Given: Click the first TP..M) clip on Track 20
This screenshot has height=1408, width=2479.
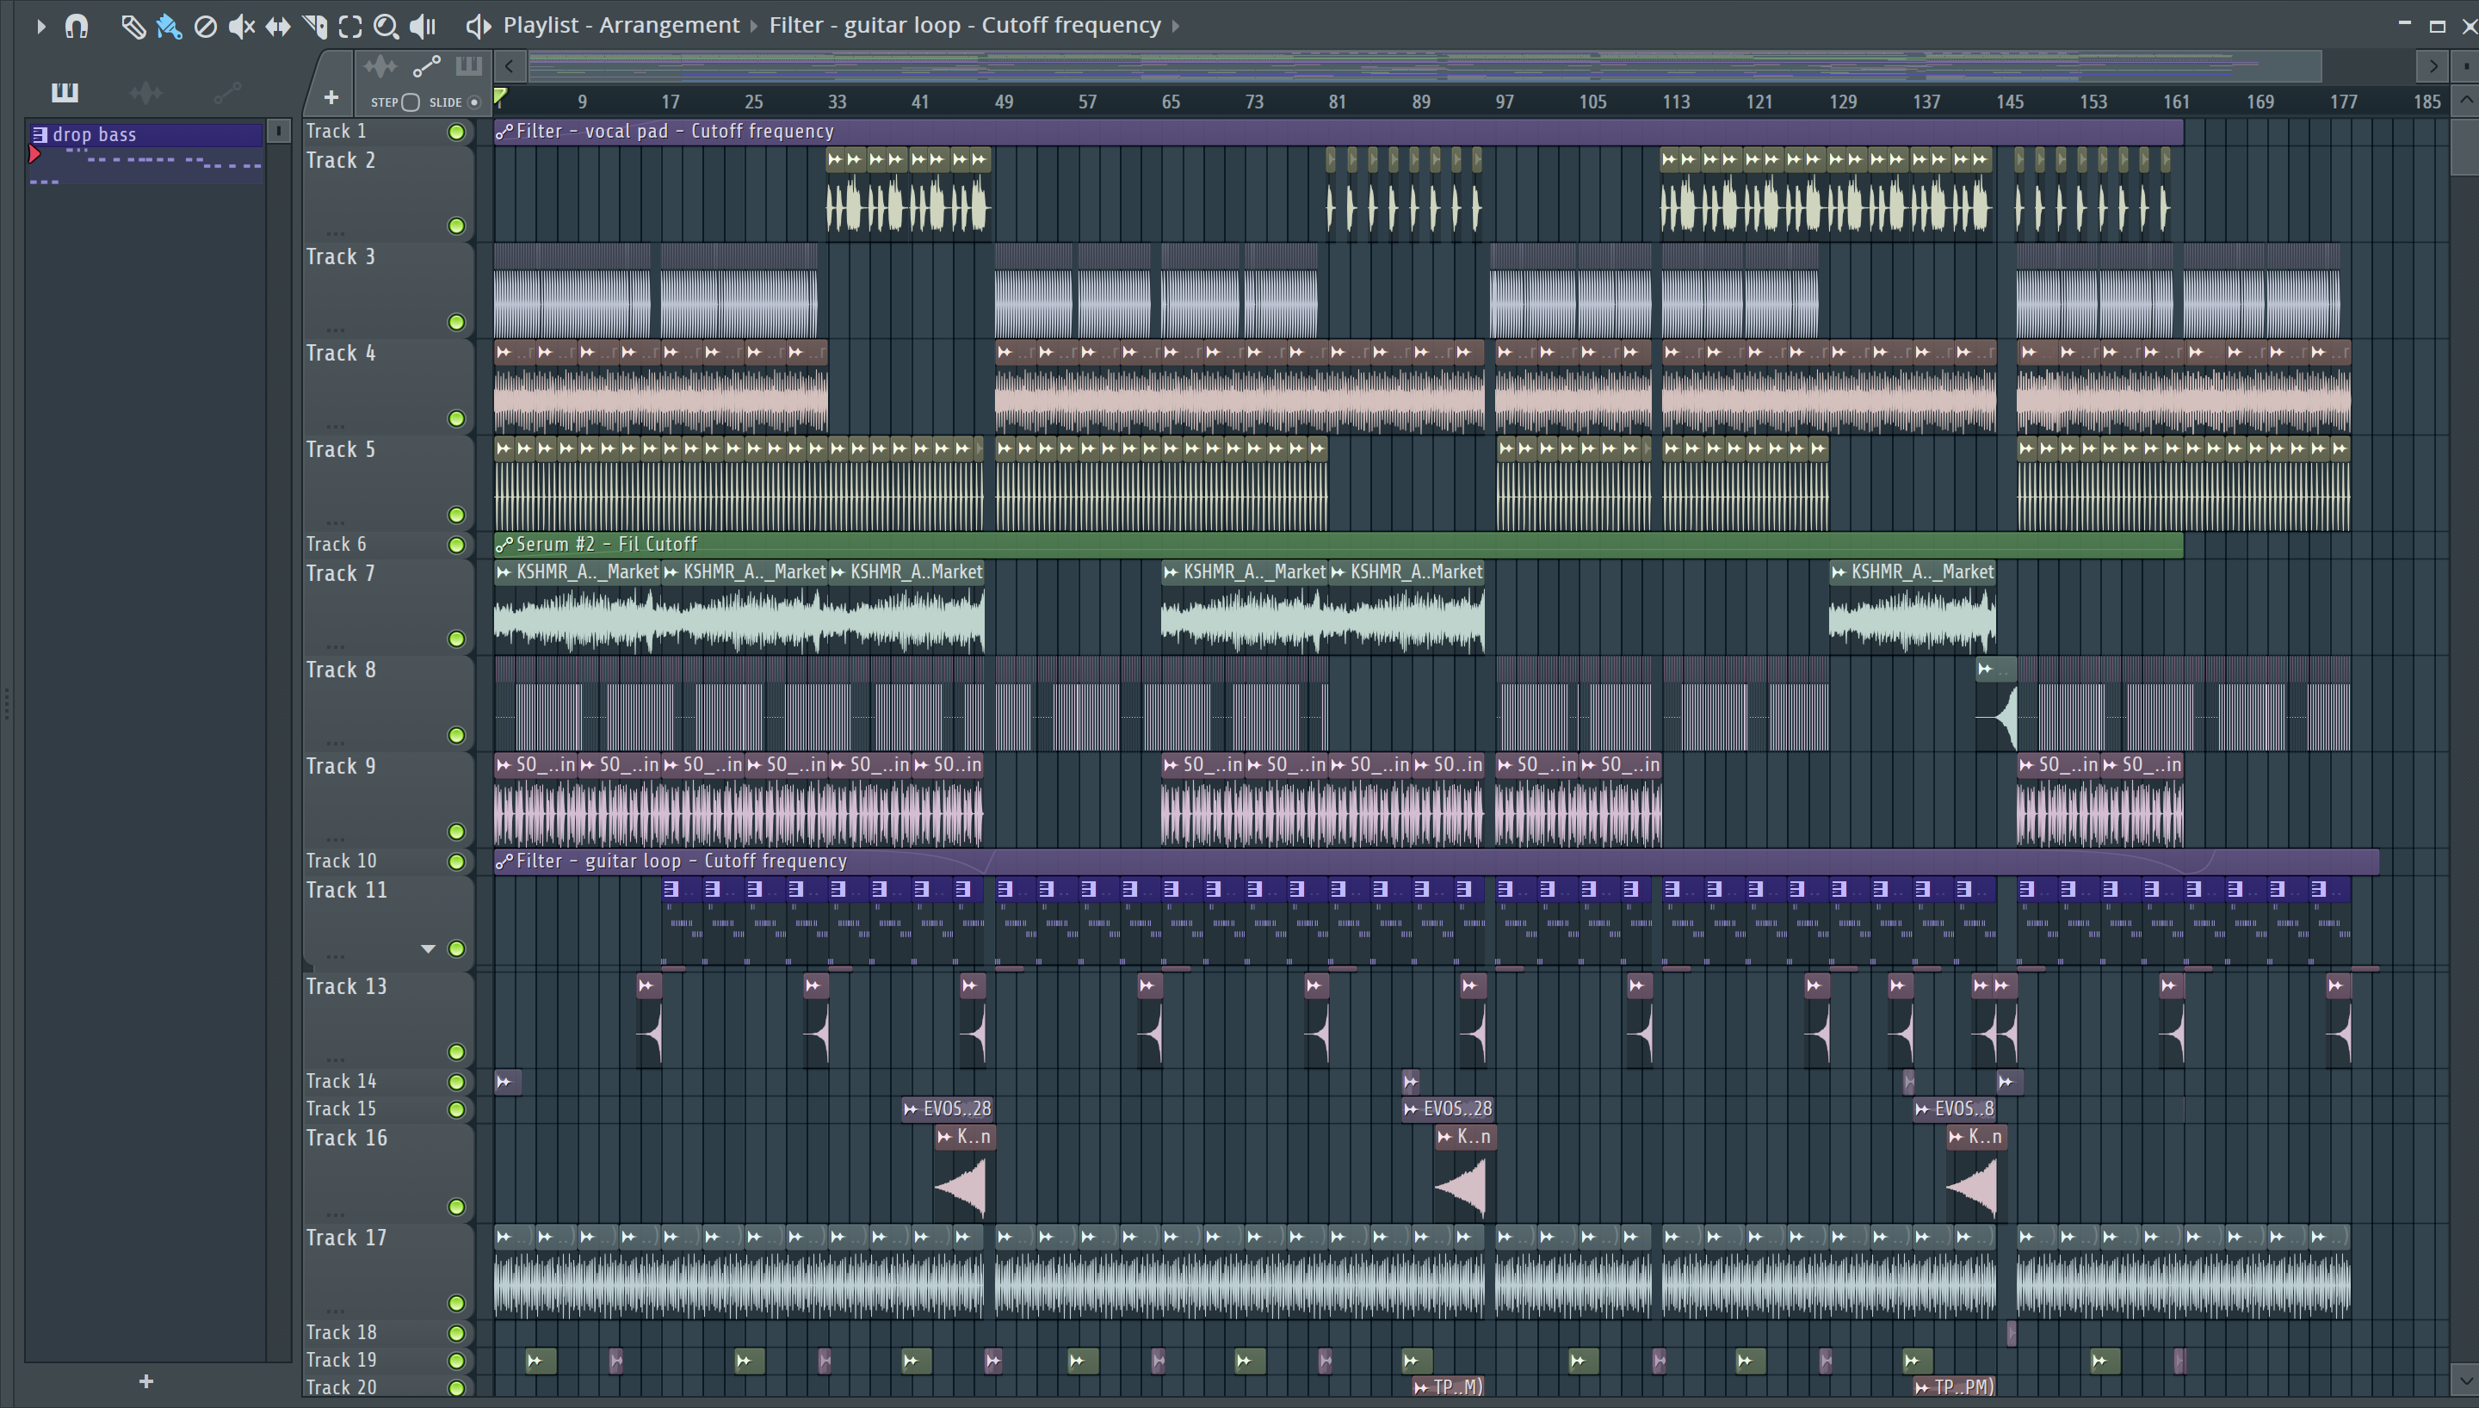Looking at the screenshot, I should coord(1447,1386).
